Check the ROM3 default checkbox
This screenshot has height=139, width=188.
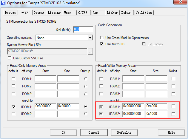coord(13,94)
